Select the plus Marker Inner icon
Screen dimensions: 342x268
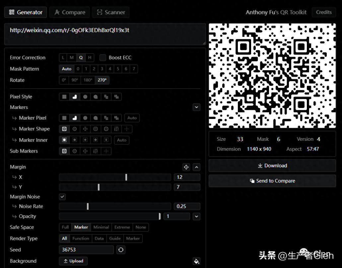pos(85,140)
